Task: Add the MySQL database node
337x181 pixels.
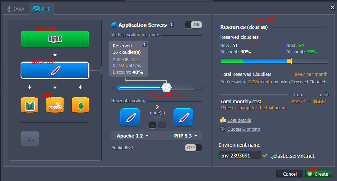Action: [x=55, y=105]
